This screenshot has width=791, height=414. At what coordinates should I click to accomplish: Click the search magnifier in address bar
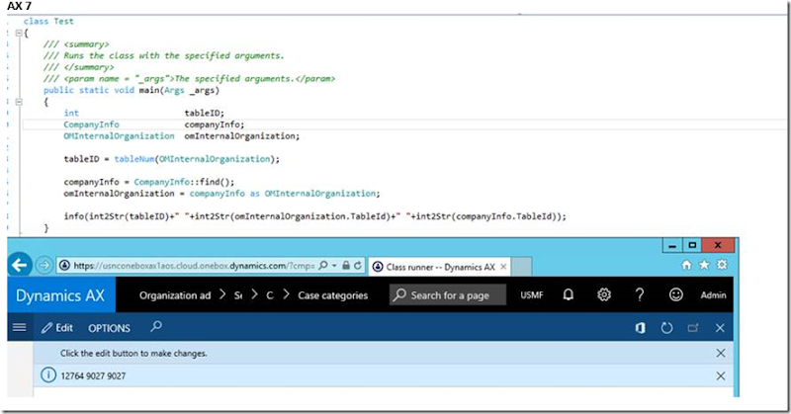tap(323, 265)
